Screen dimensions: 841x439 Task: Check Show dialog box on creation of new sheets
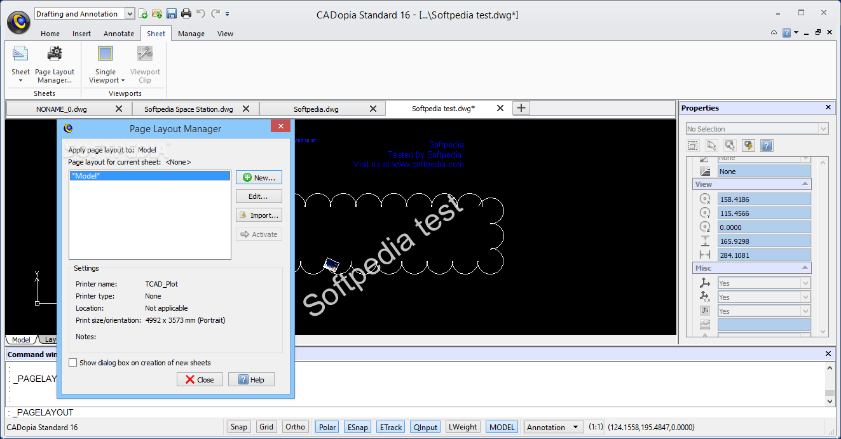(x=73, y=363)
